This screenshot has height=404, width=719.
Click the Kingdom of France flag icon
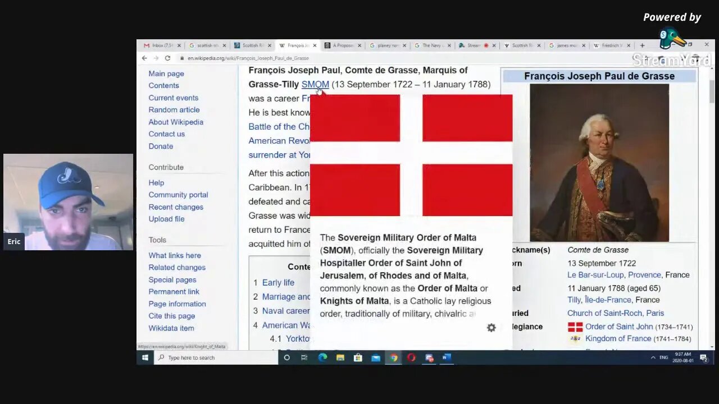coord(575,338)
